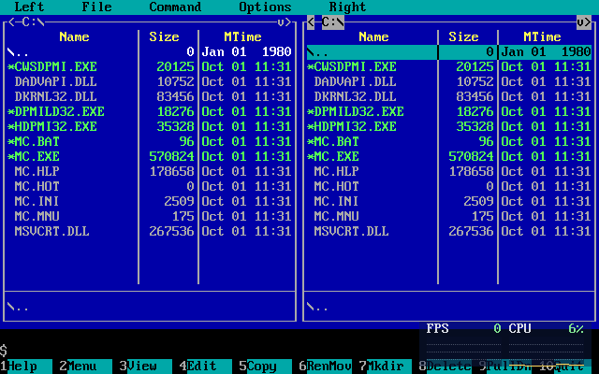Select MC.EXE in the right panel
The height and width of the screenshot is (374, 599).
click(449, 156)
